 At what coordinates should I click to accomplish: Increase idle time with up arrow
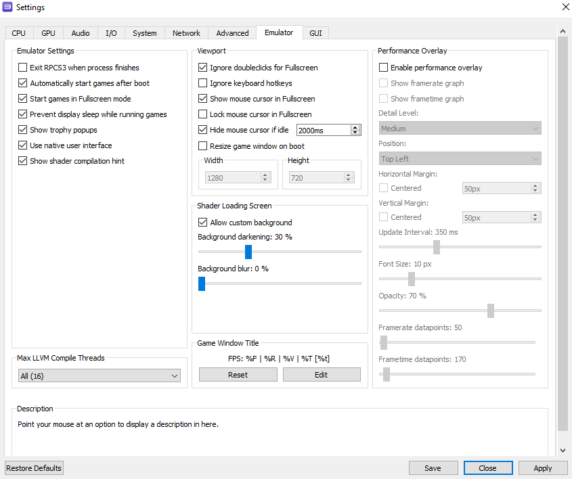(x=355, y=128)
